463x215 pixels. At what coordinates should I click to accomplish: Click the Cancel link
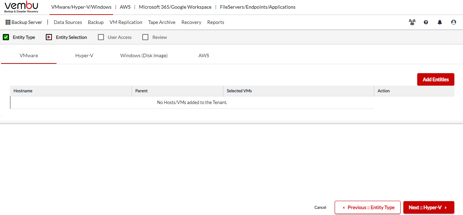(320, 207)
